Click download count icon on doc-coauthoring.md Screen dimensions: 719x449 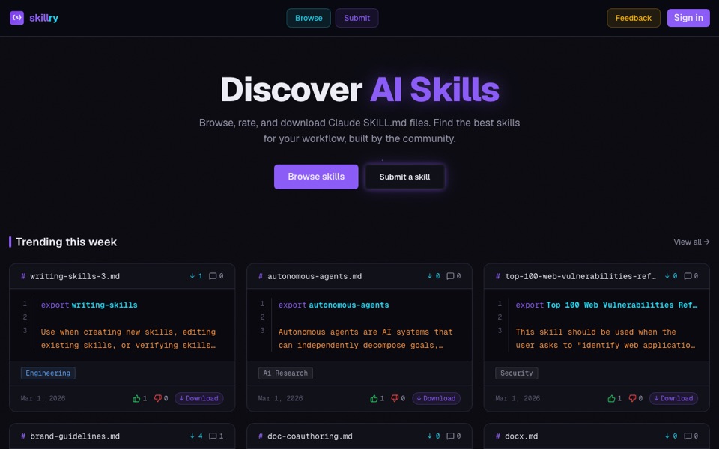pyautogui.click(x=430, y=436)
